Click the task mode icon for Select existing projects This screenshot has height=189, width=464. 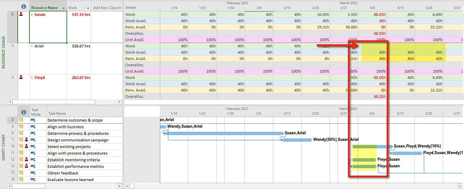[33, 146]
